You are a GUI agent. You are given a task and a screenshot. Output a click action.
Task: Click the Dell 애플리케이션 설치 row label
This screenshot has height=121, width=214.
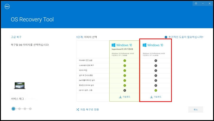87,80
